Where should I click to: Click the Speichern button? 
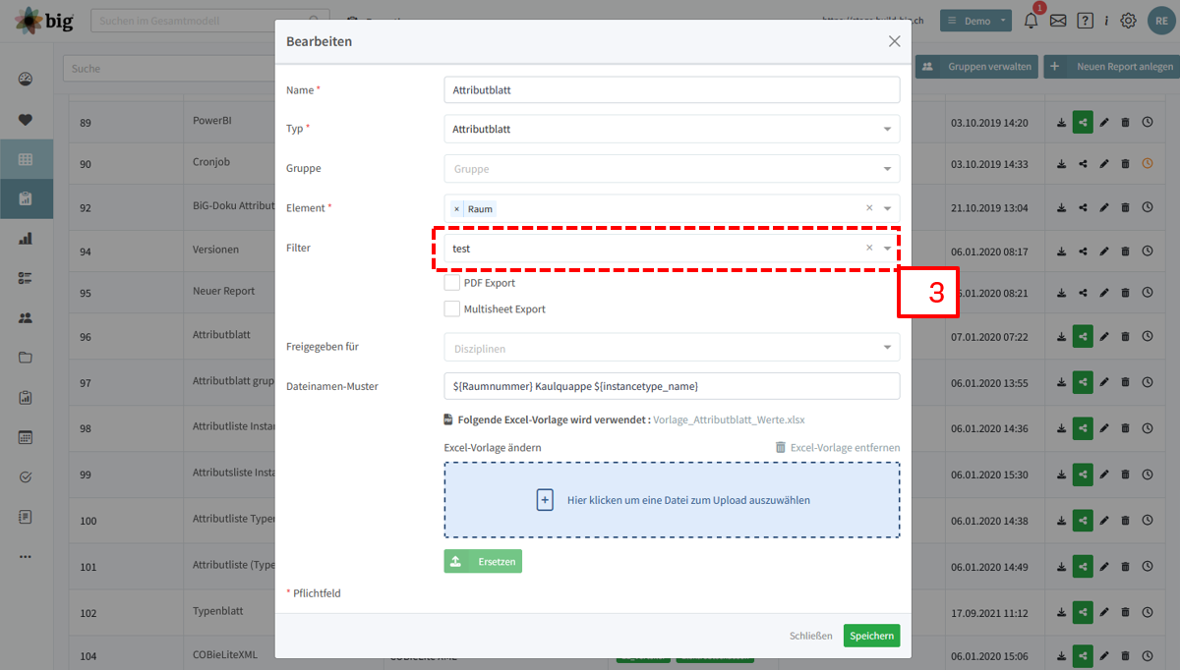871,636
